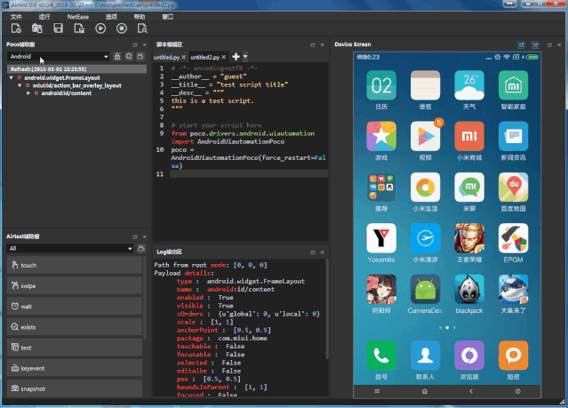Screen dimensions: 568x408
Task: Click the text command button
Action: point(75,348)
